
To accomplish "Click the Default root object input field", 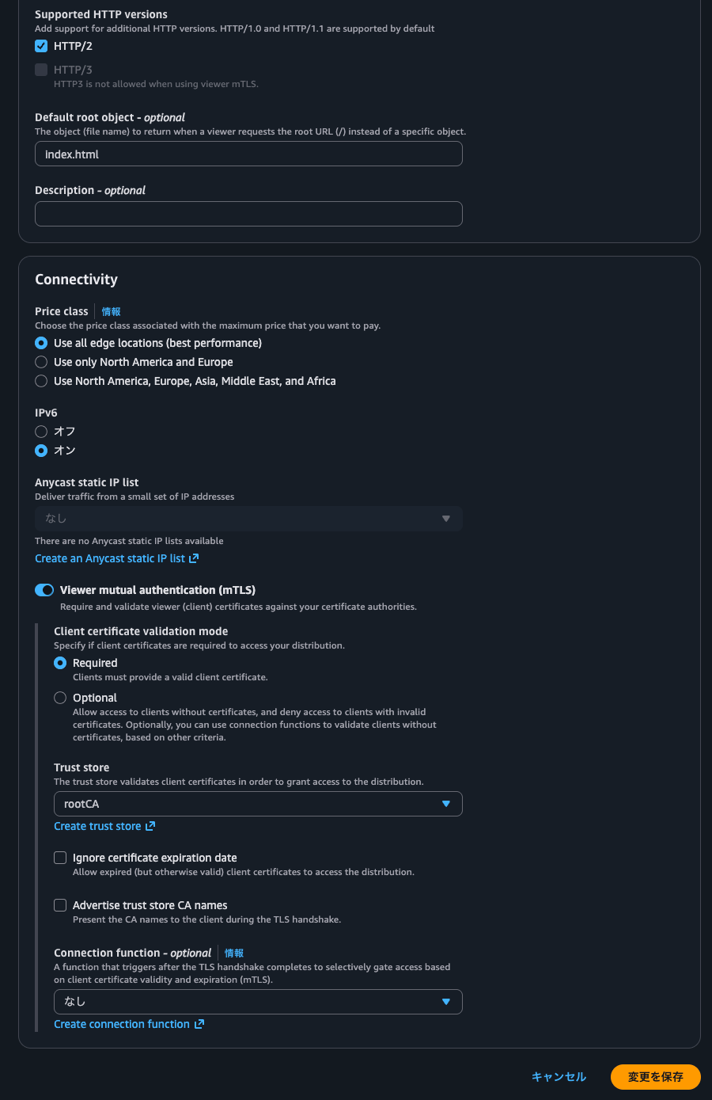I will tap(248, 154).
